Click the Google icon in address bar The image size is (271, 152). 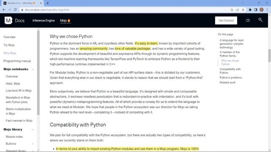coord(232,10)
